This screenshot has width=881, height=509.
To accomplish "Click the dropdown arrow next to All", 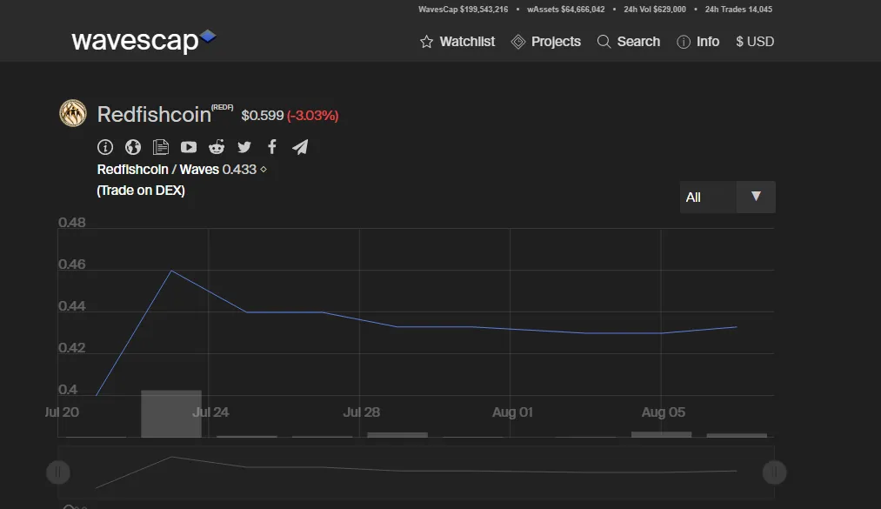I will (756, 197).
